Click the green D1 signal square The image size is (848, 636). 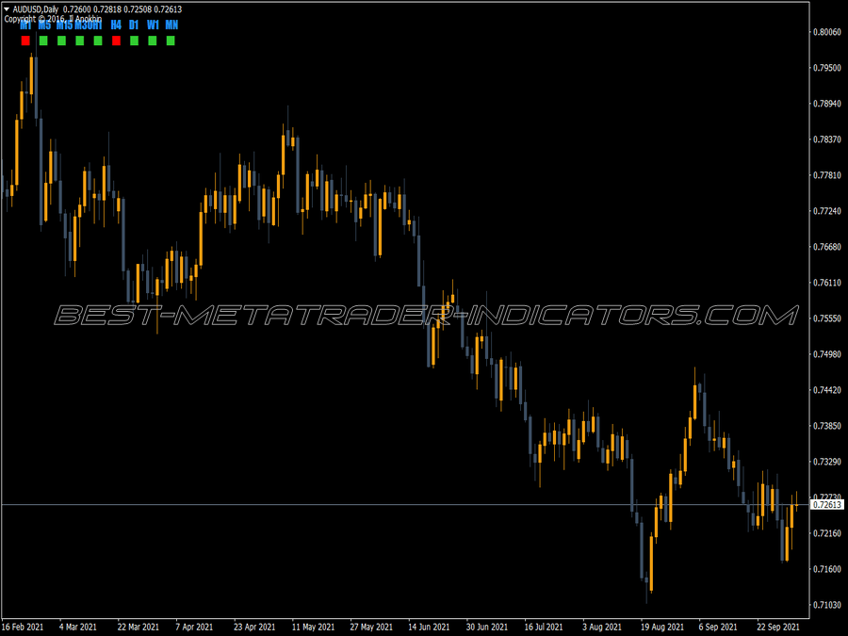pyautogui.click(x=133, y=40)
